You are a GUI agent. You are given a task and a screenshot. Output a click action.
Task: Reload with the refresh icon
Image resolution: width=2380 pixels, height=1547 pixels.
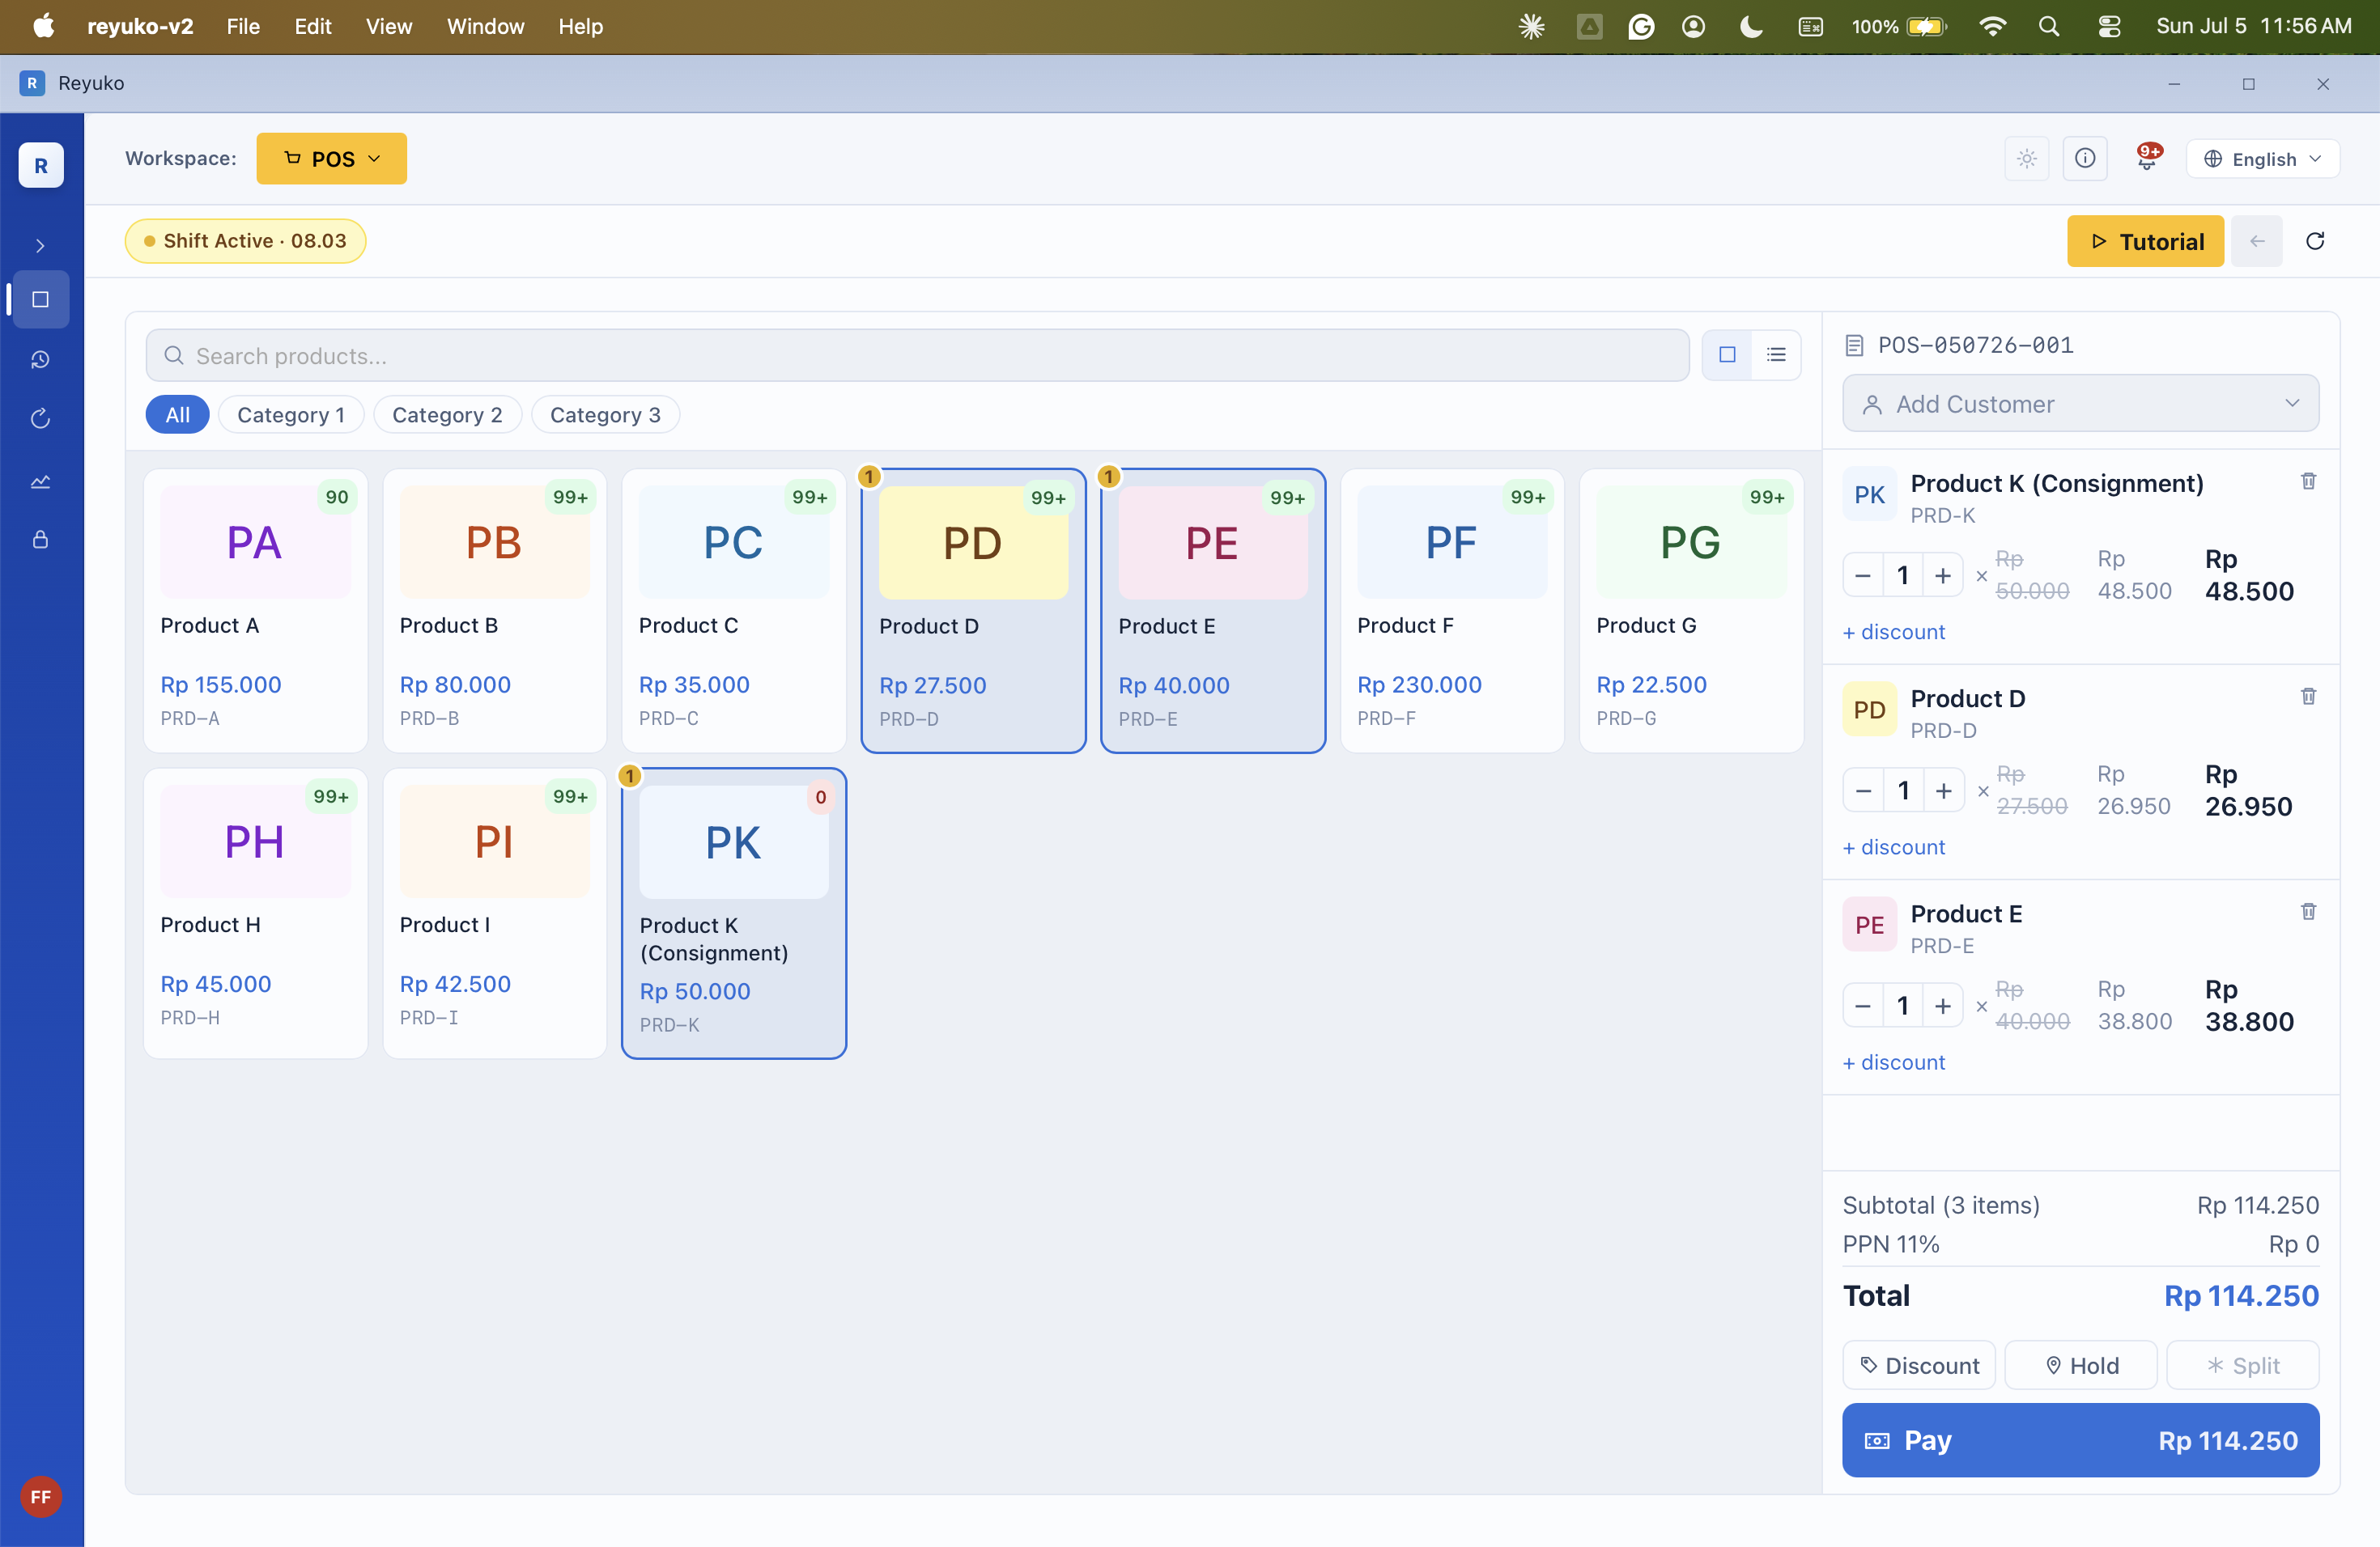click(2315, 241)
